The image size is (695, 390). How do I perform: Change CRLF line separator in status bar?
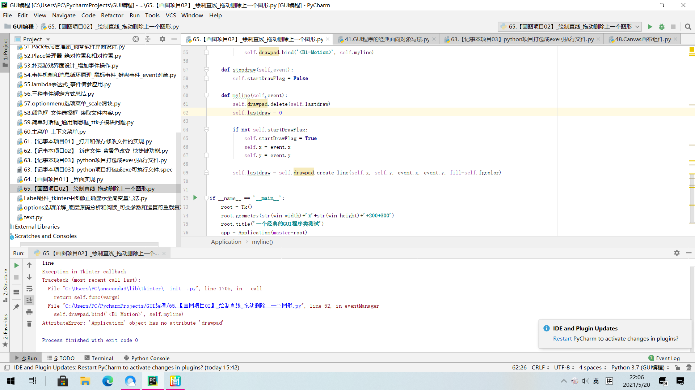pos(540,368)
